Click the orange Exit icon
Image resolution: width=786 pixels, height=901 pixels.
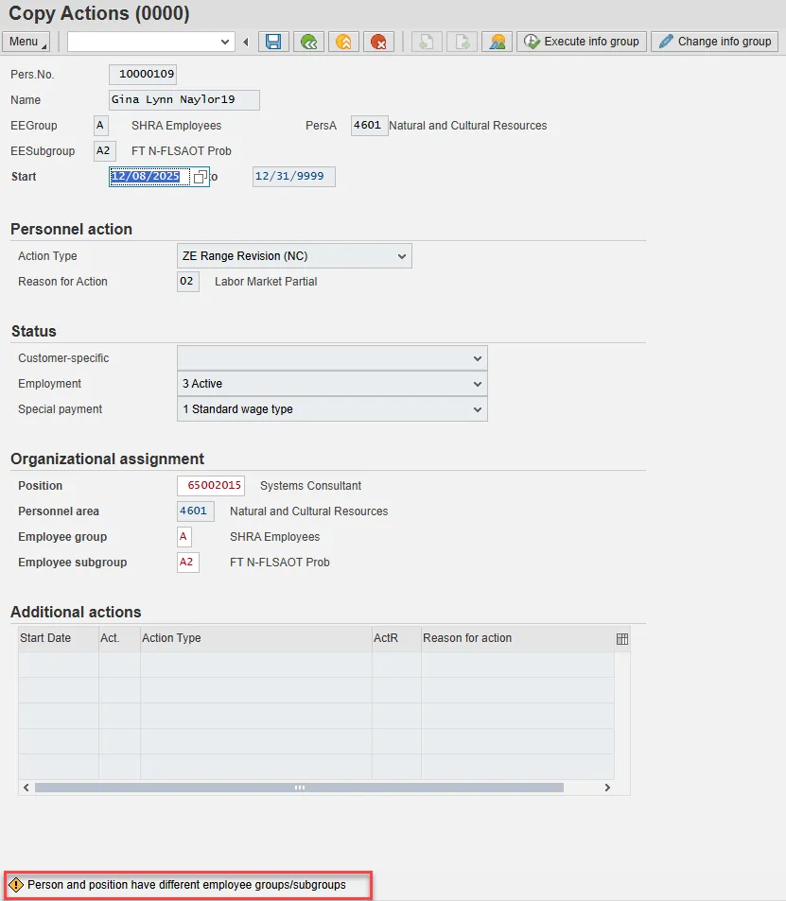[x=343, y=42]
